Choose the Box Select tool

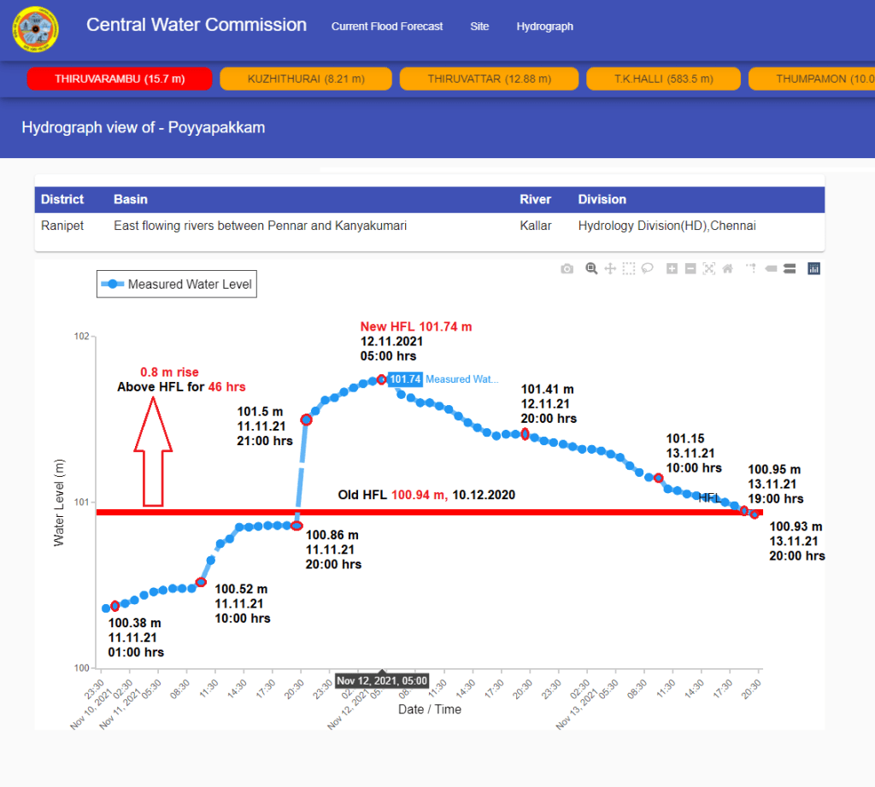629,269
